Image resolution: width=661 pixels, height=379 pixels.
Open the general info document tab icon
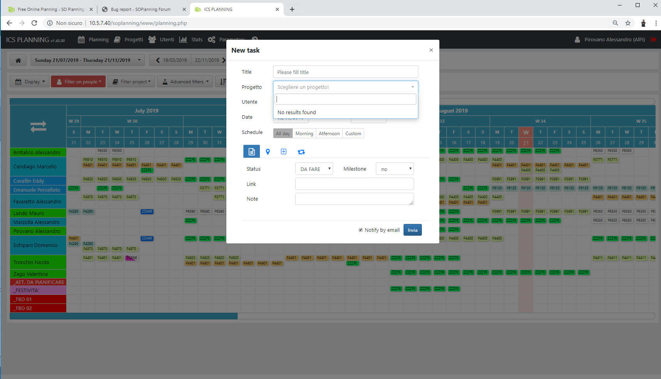pos(252,152)
